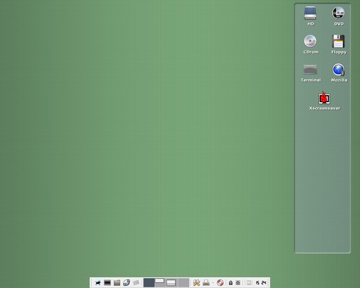Switch to second workspace in pager
Image resolution: width=360 pixels, height=288 pixels.
point(160,283)
